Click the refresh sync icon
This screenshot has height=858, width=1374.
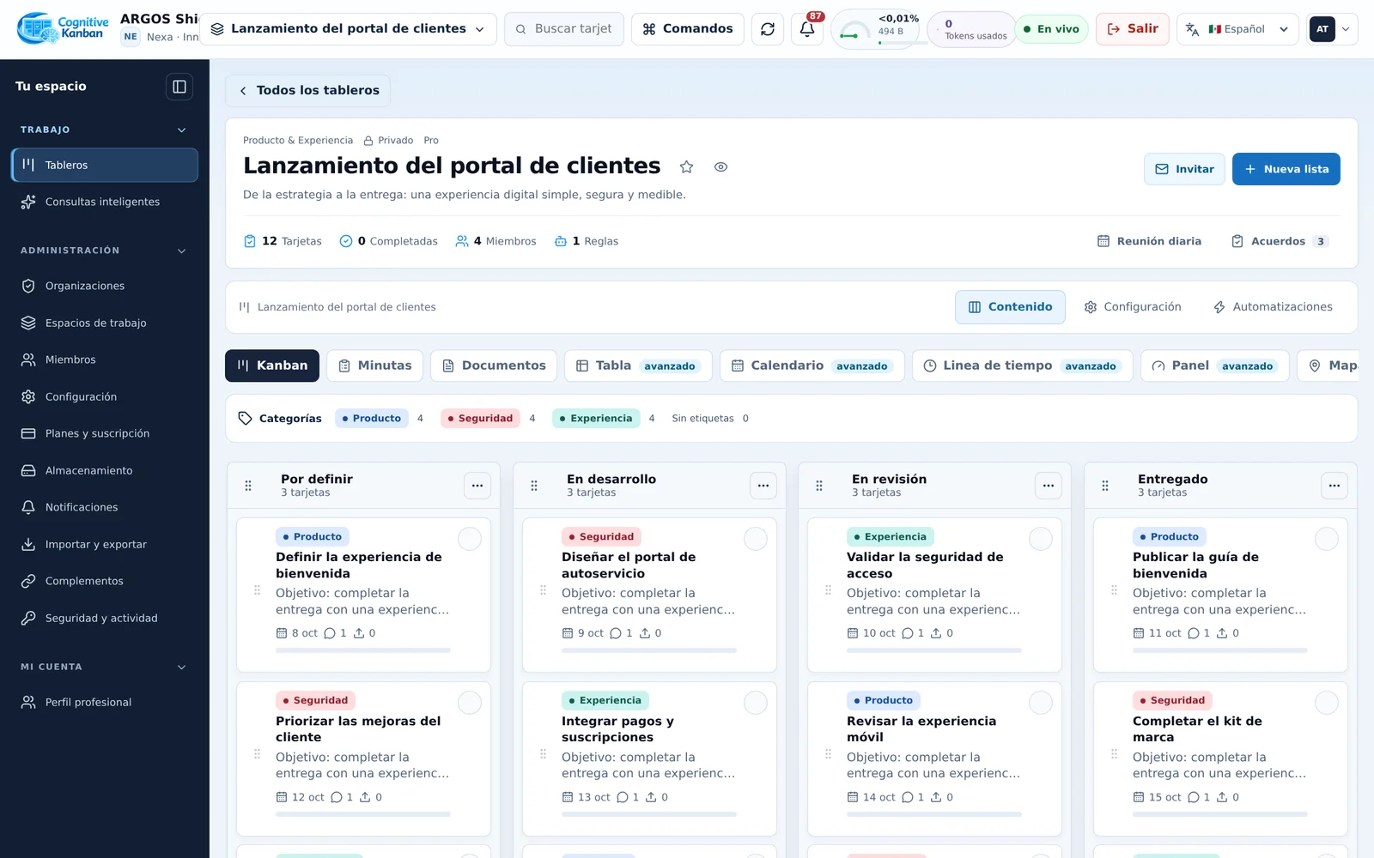click(x=768, y=29)
